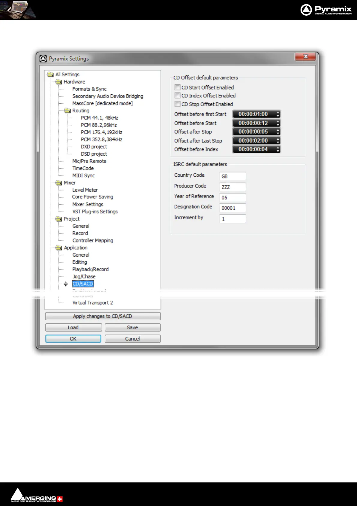Select PCM 44.1, 48kHz routing
357x506 pixels.
click(x=99, y=118)
